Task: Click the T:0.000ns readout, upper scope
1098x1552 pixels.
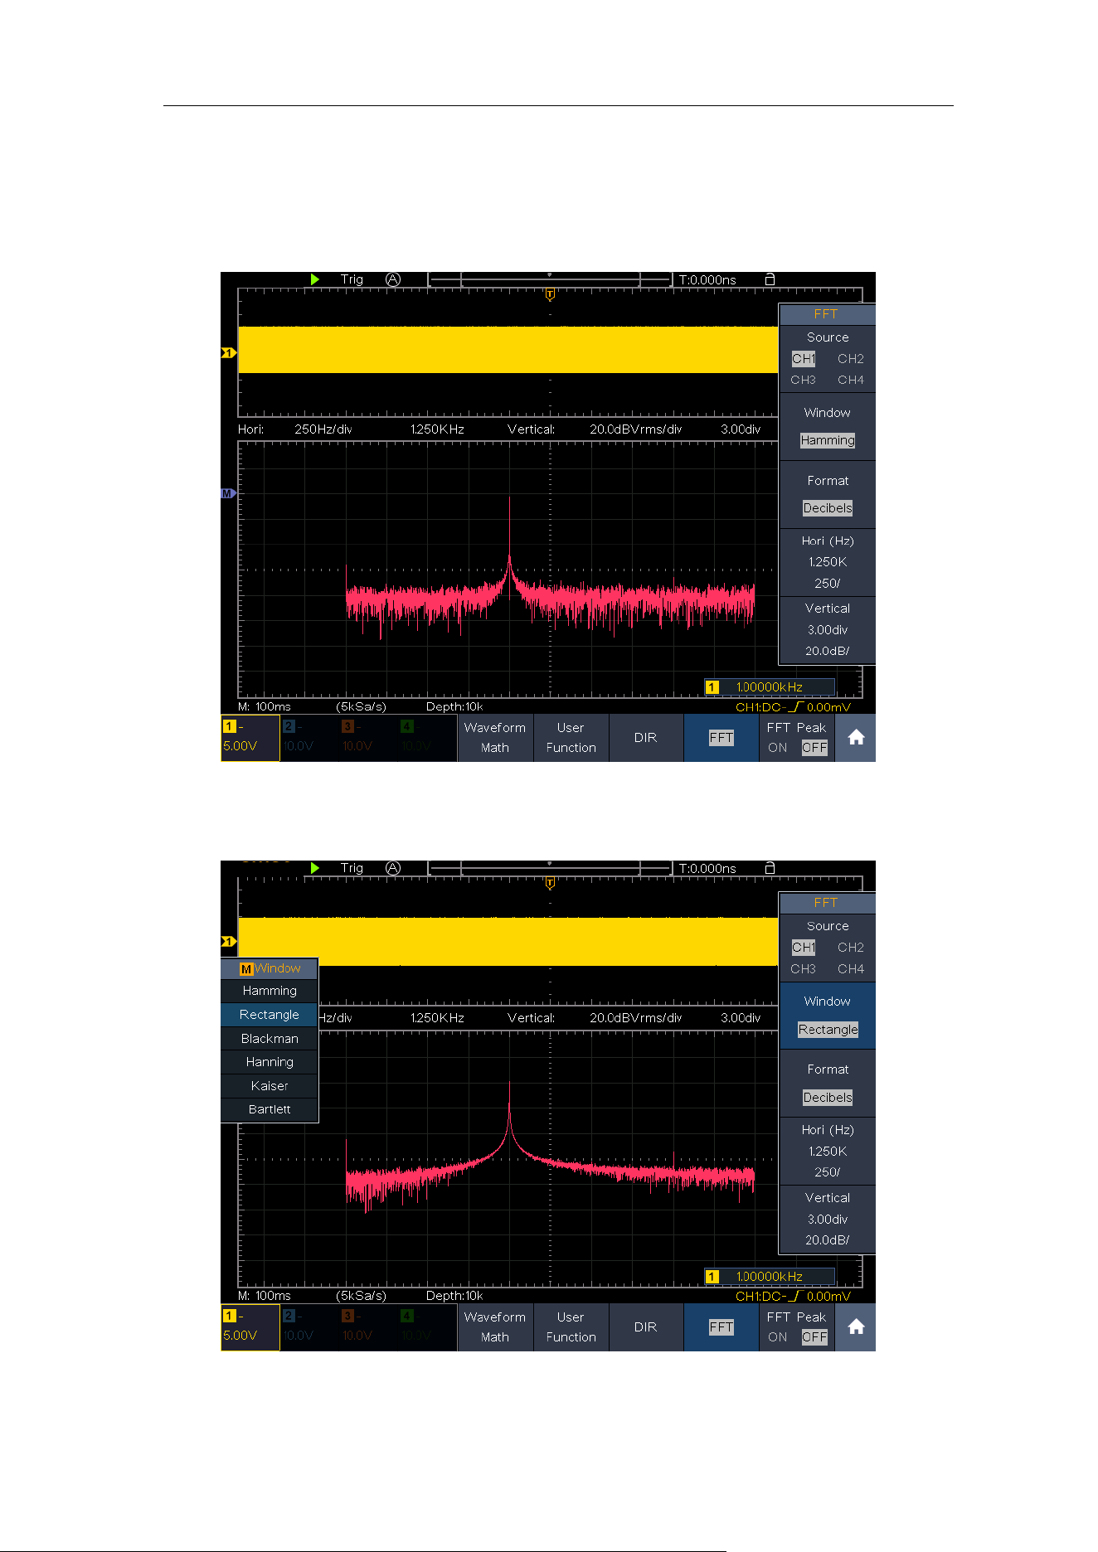Action: pyautogui.click(x=707, y=280)
